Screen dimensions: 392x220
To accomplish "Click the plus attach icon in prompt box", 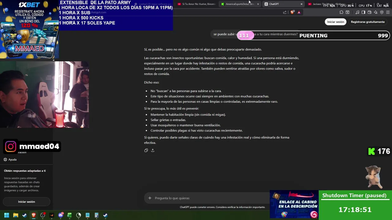I will 150,198.
